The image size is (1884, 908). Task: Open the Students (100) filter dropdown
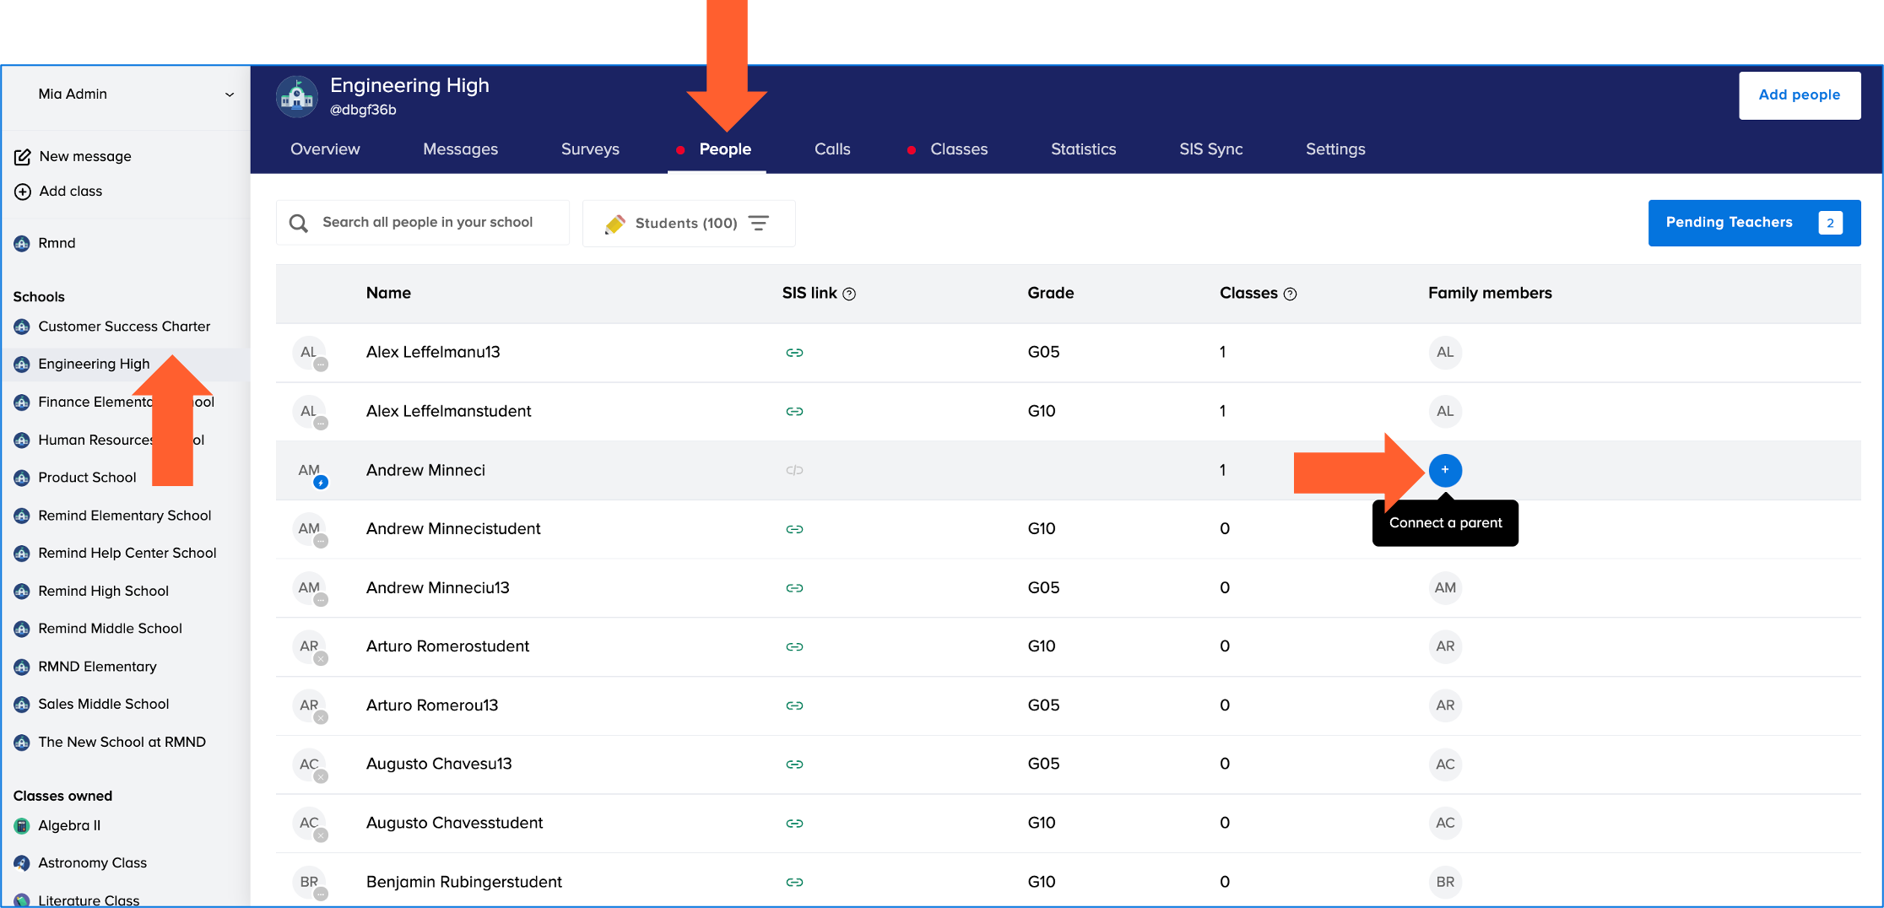(x=688, y=223)
